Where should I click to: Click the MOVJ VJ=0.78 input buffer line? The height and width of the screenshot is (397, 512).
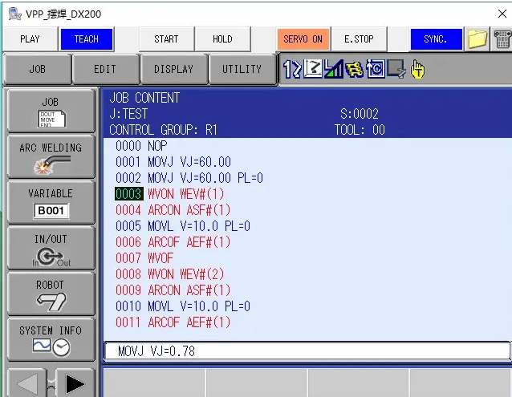click(x=307, y=351)
